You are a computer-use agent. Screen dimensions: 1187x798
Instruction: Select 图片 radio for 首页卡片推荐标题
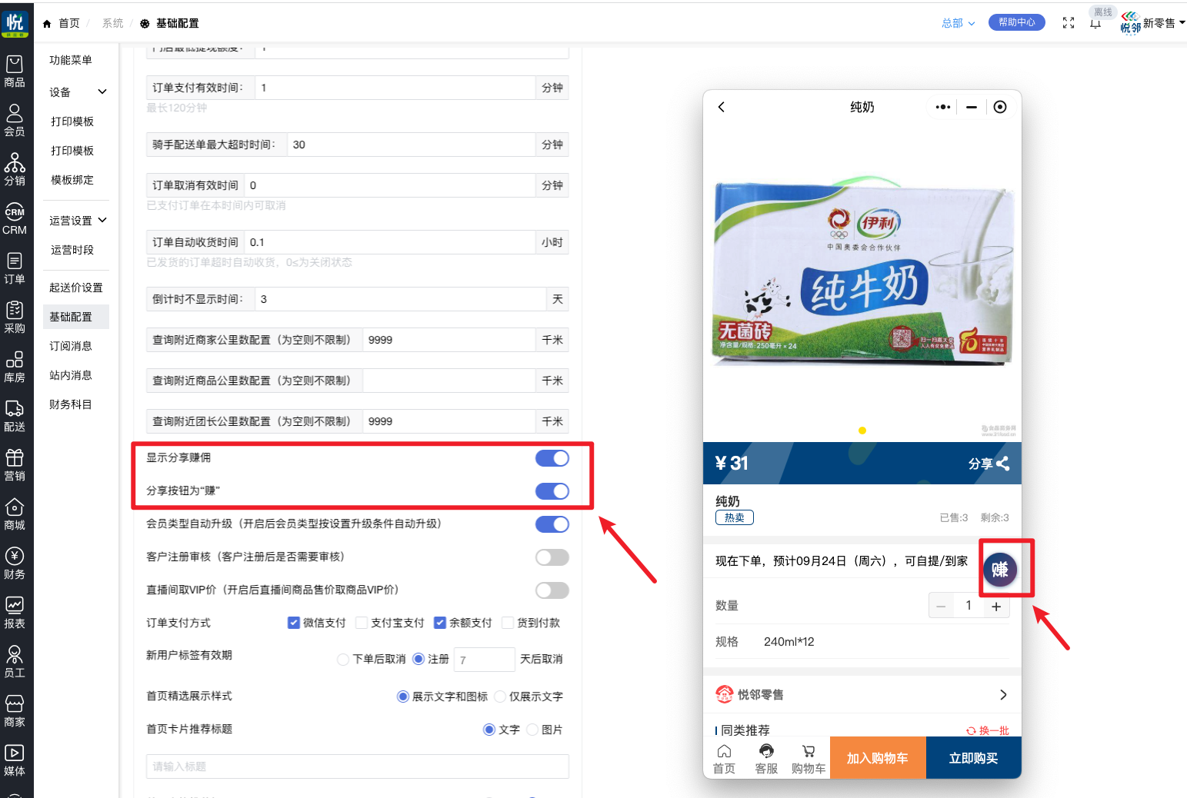(532, 730)
